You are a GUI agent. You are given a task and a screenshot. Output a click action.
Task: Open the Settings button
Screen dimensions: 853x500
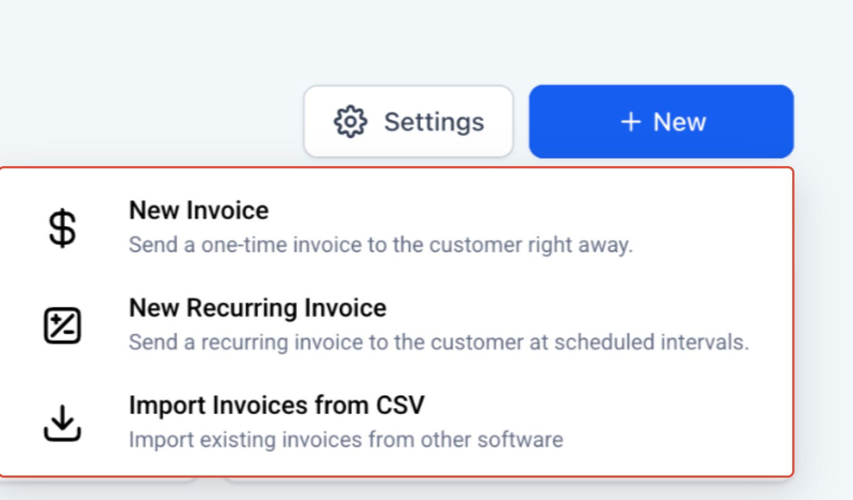pyautogui.click(x=409, y=122)
